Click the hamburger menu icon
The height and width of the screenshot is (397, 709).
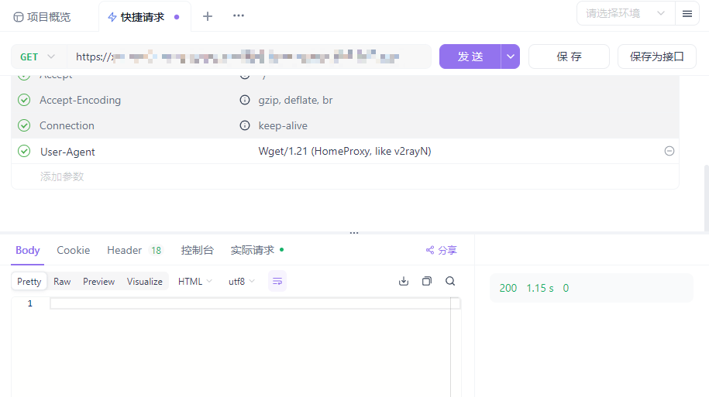pyautogui.click(x=687, y=14)
